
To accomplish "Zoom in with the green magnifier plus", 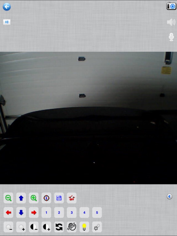I will click(x=34, y=198).
